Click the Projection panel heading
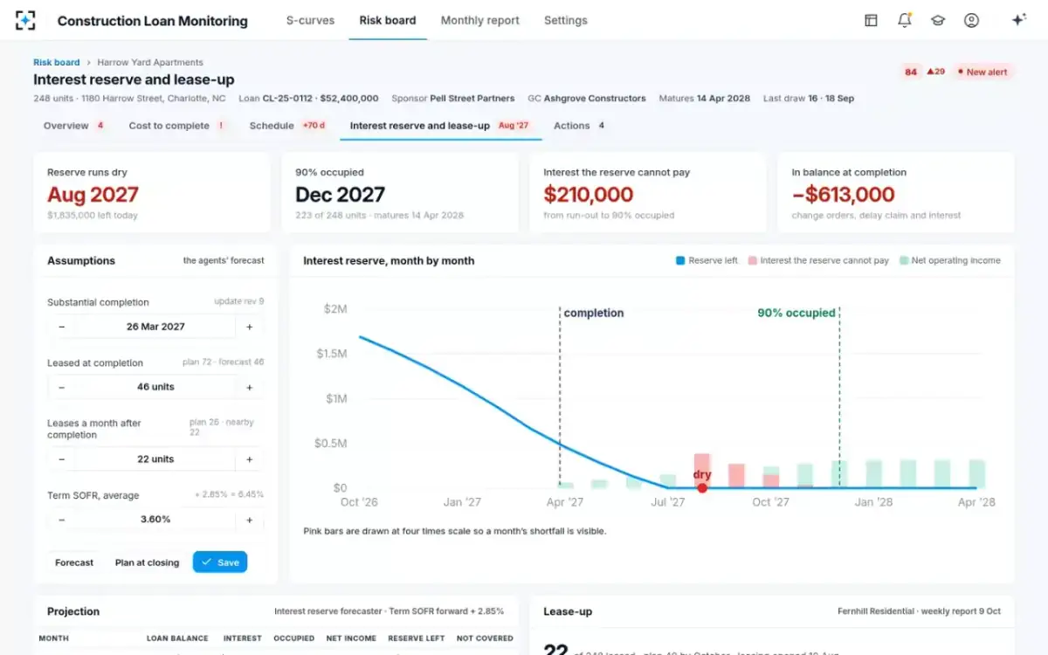The height and width of the screenshot is (655, 1048). [x=73, y=611]
